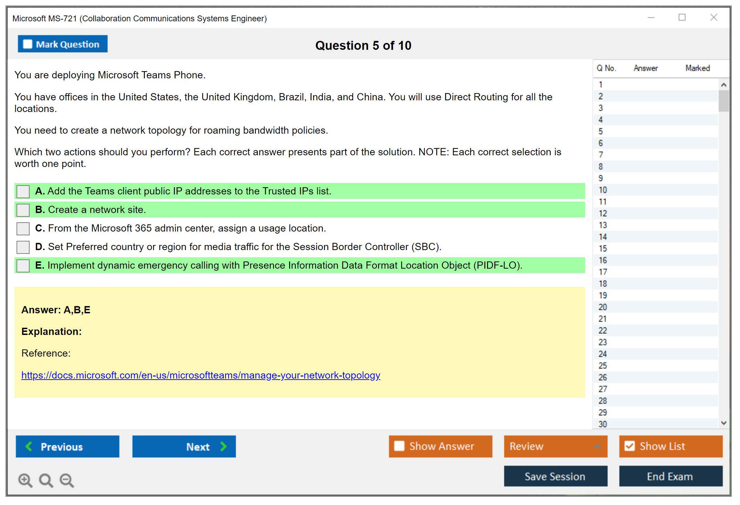This screenshot has height=505, width=740.
Task: Expand the Review dropdown menu
Action: pyautogui.click(x=597, y=446)
